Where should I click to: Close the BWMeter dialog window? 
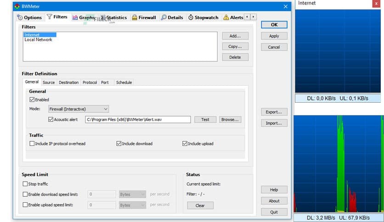286,6
